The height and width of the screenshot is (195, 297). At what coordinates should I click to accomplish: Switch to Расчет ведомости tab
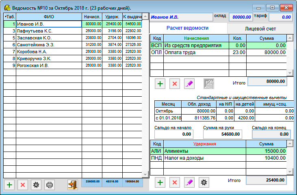(188, 28)
